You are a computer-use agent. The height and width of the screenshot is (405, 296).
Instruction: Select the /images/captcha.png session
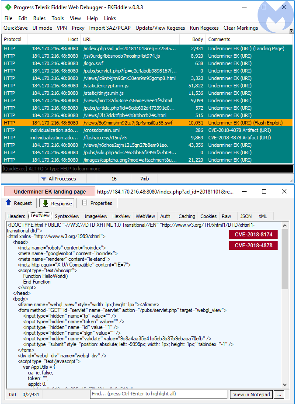click(x=147, y=160)
